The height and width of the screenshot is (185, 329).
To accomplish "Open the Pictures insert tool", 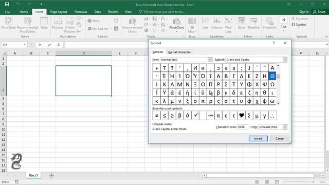I will point(58,23).
